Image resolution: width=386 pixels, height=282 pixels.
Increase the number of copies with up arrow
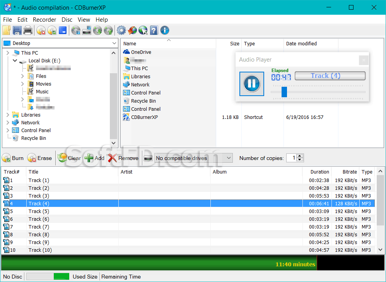tap(300, 156)
